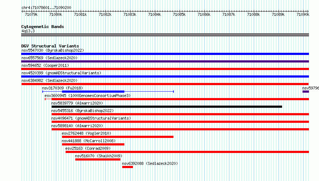The image size is (319, 181).
Task: Click the 71085k ruler tick label
Action: pyautogui.click(x=179, y=14)
